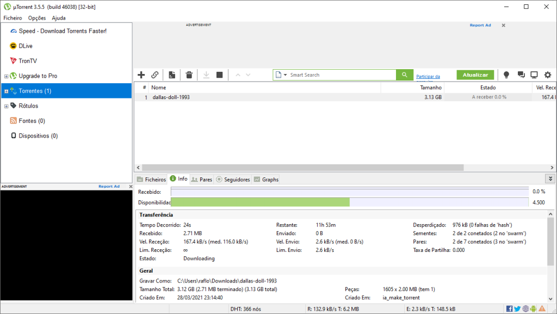Open the Opções menu
This screenshot has width=557, height=314.
pos(36,17)
